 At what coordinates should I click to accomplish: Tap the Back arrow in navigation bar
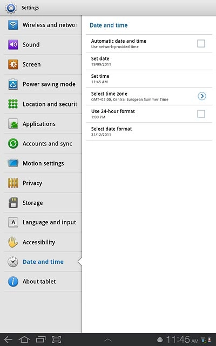click(8, 340)
